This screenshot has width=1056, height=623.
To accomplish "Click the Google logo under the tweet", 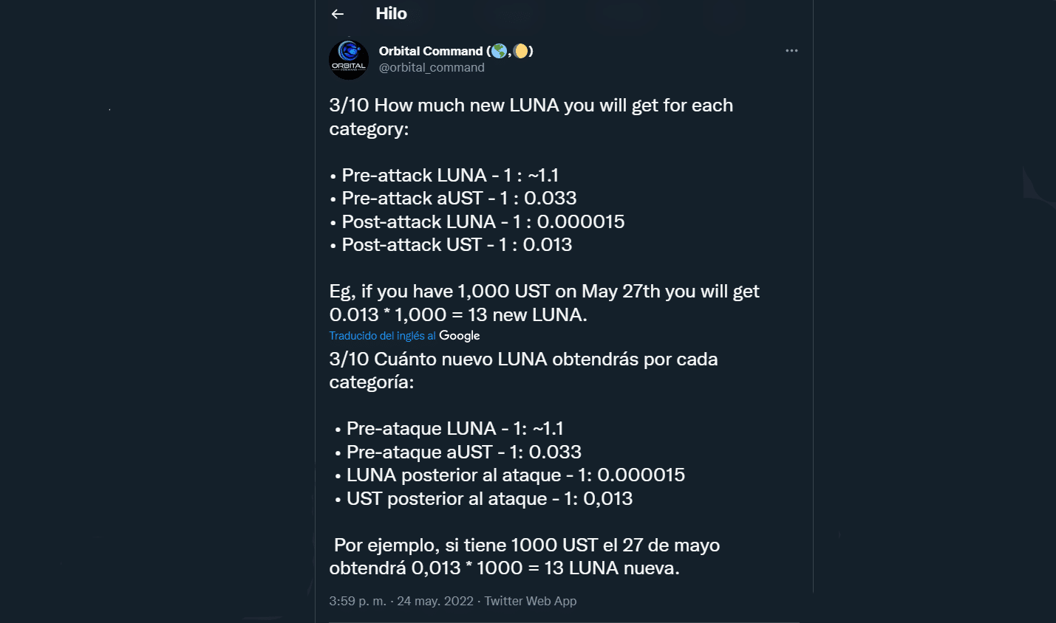I will pos(460,336).
